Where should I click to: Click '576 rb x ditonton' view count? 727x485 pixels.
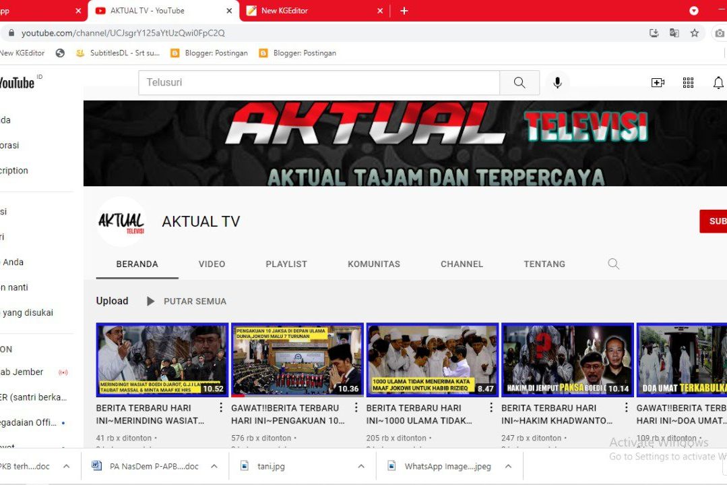[x=261, y=438]
